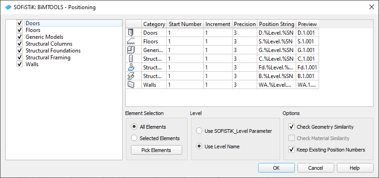Click the Cancel button
Image resolution: width=379 pixels, height=178 pixels.
(x=316, y=168)
